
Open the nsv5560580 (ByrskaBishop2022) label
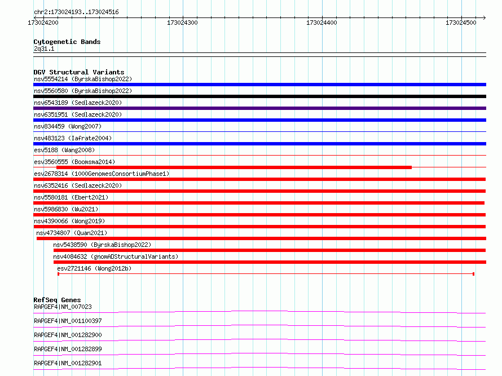83,91
